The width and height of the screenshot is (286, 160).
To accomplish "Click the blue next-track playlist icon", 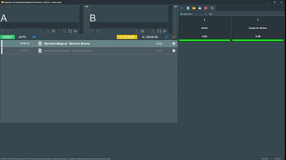I will [x=34, y=37].
